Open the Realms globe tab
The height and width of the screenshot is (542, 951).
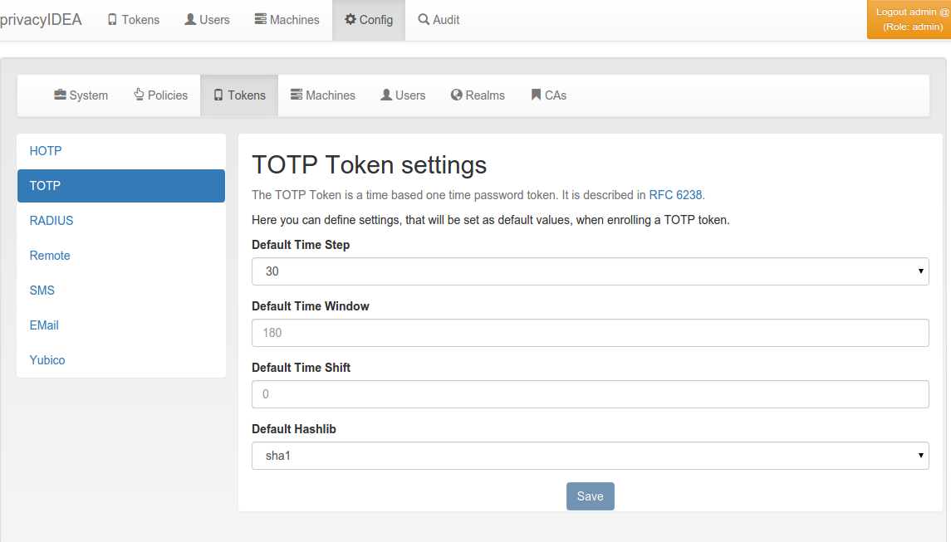point(478,95)
